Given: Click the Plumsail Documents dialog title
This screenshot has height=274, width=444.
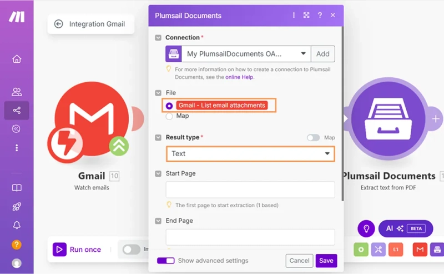Looking at the screenshot, I should coord(188,16).
